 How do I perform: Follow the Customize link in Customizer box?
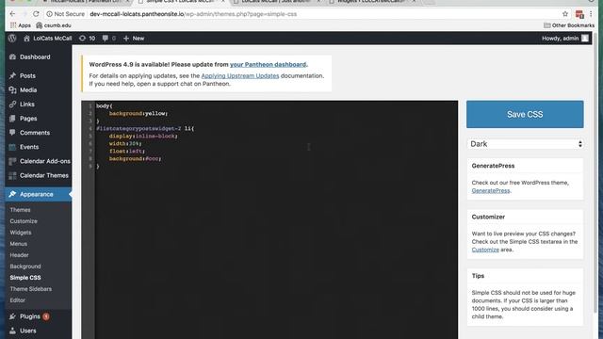point(485,250)
